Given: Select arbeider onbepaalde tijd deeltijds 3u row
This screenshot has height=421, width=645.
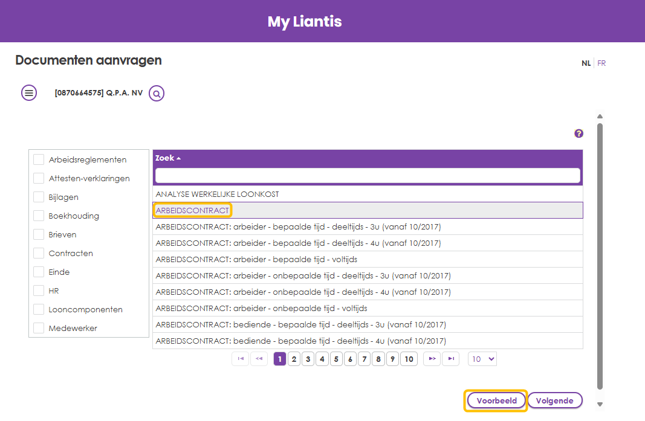Looking at the screenshot, I should point(368,275).
